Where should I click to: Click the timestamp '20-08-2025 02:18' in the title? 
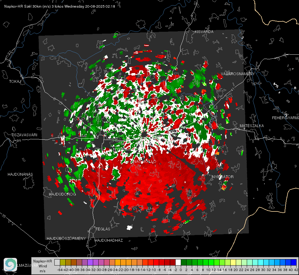click(100, 6)
